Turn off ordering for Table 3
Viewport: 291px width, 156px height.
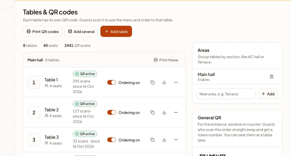point(112,140)
